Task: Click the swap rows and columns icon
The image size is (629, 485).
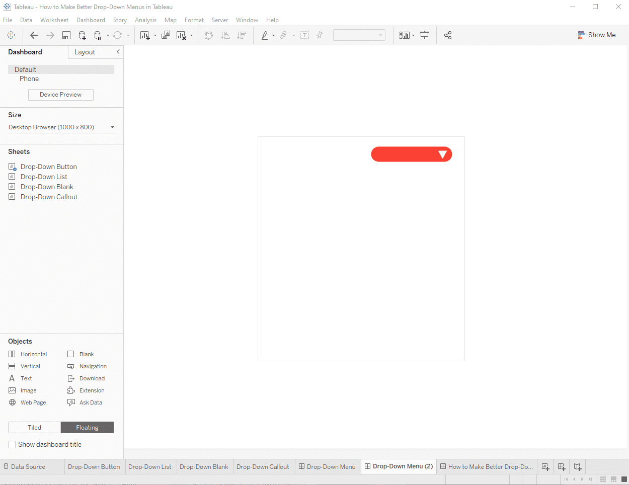Action: click(x=209, y=35)
